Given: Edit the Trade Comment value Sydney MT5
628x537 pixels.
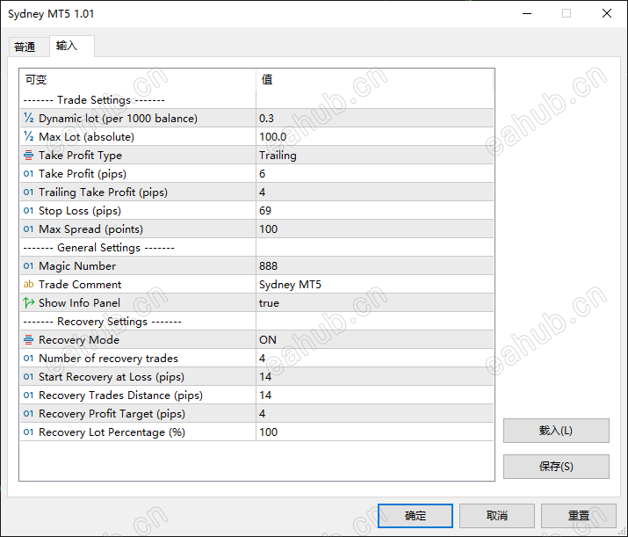Looking at the screenshot, I should (374, 284).
